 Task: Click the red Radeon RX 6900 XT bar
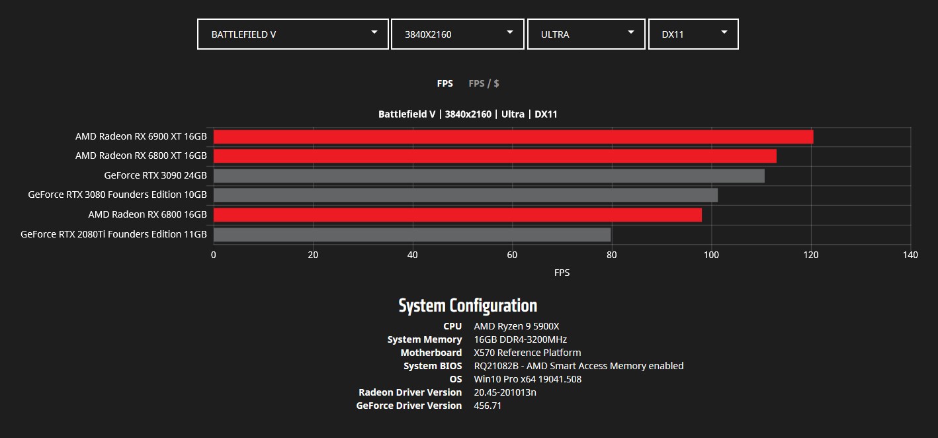click(x=513, y=137)
